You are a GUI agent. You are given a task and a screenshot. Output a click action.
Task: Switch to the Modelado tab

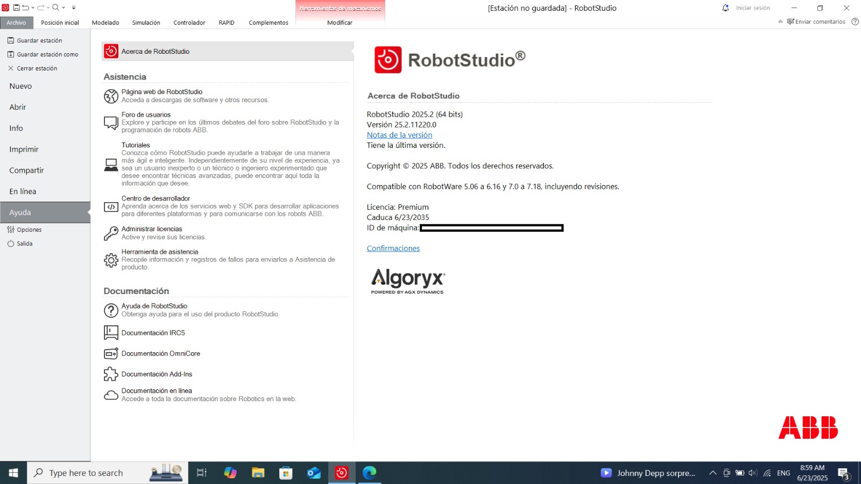coord(105,23)
